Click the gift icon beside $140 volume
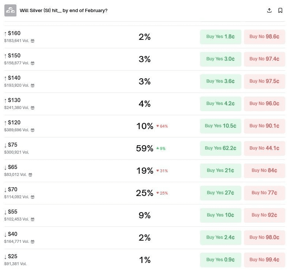 [33, 86]
